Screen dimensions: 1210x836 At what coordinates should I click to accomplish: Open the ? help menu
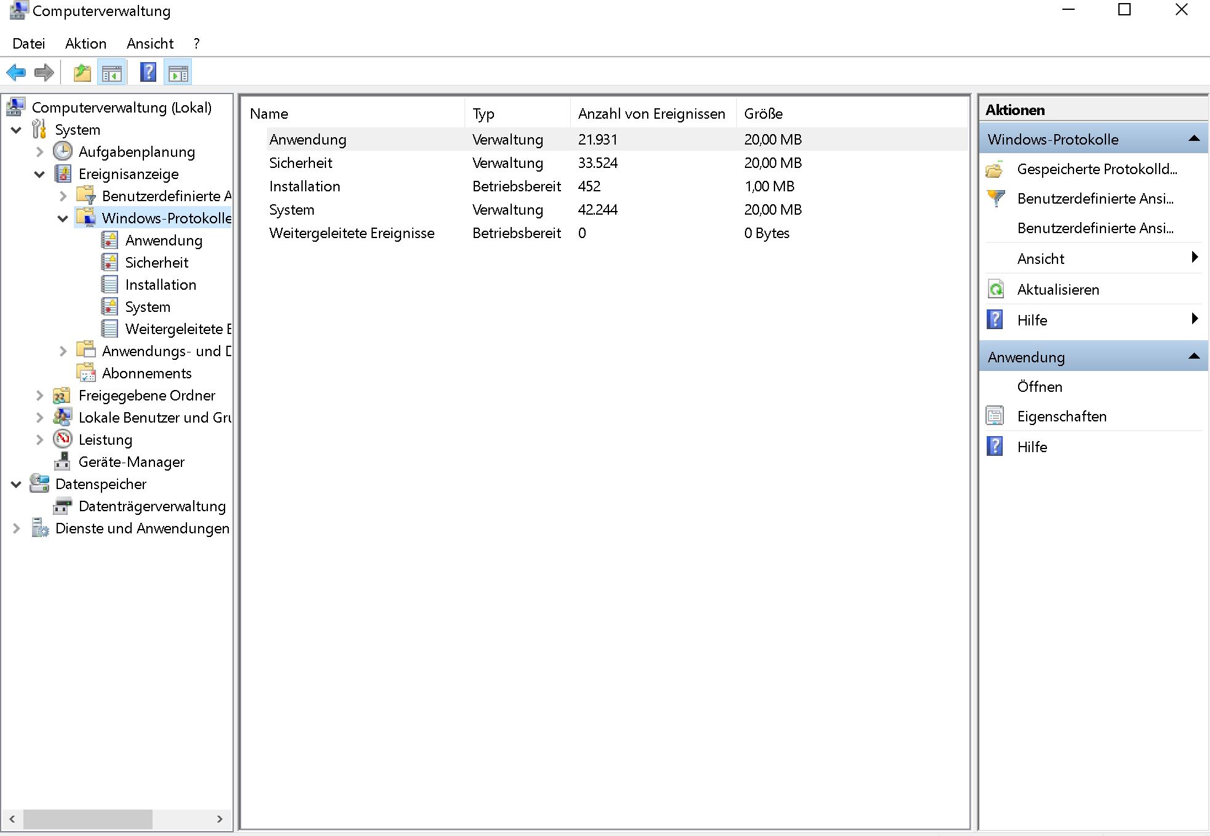pyautogui.click(x=197, y=44)
